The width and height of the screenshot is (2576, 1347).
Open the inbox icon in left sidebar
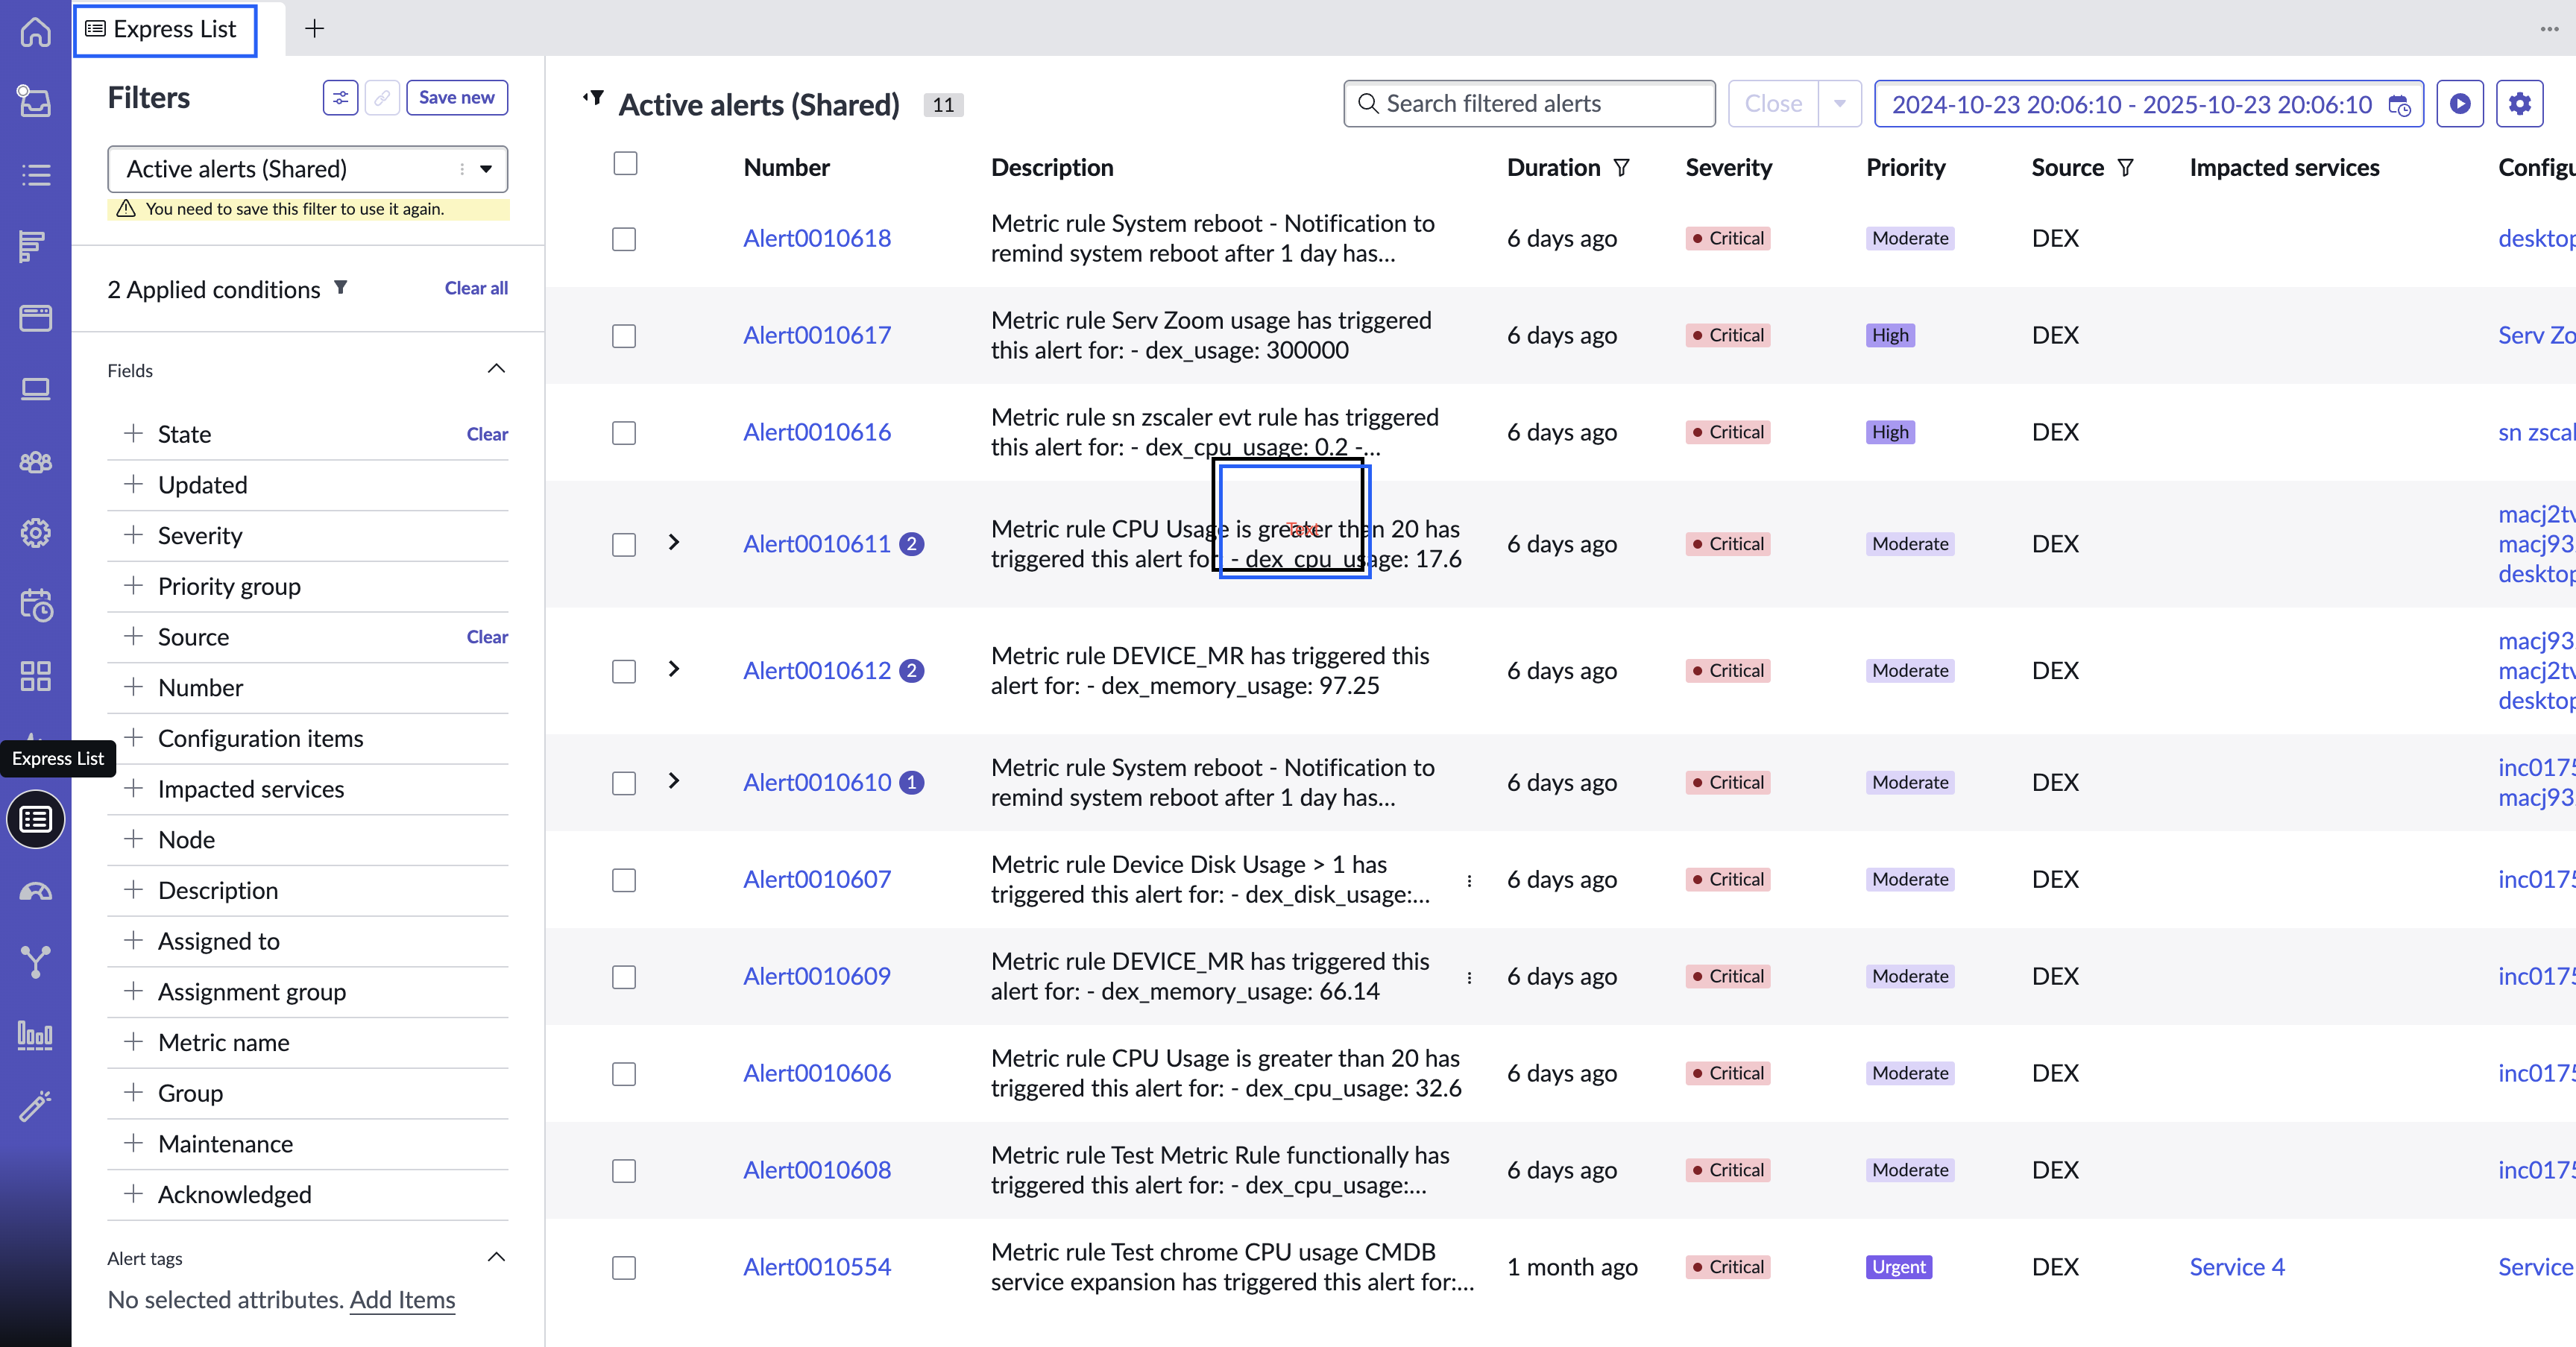click(35, 102)
